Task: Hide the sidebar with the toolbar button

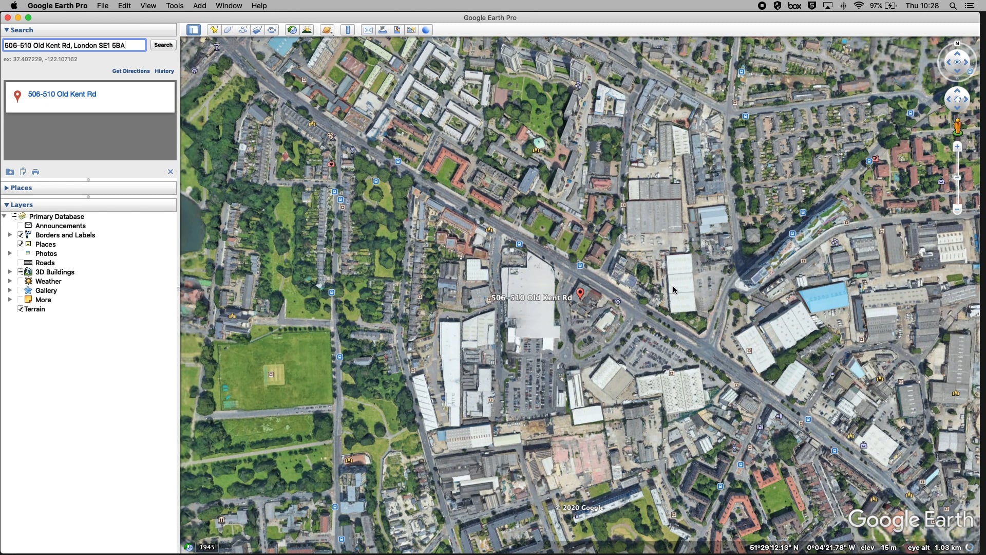Action: [x=193, y=30]
